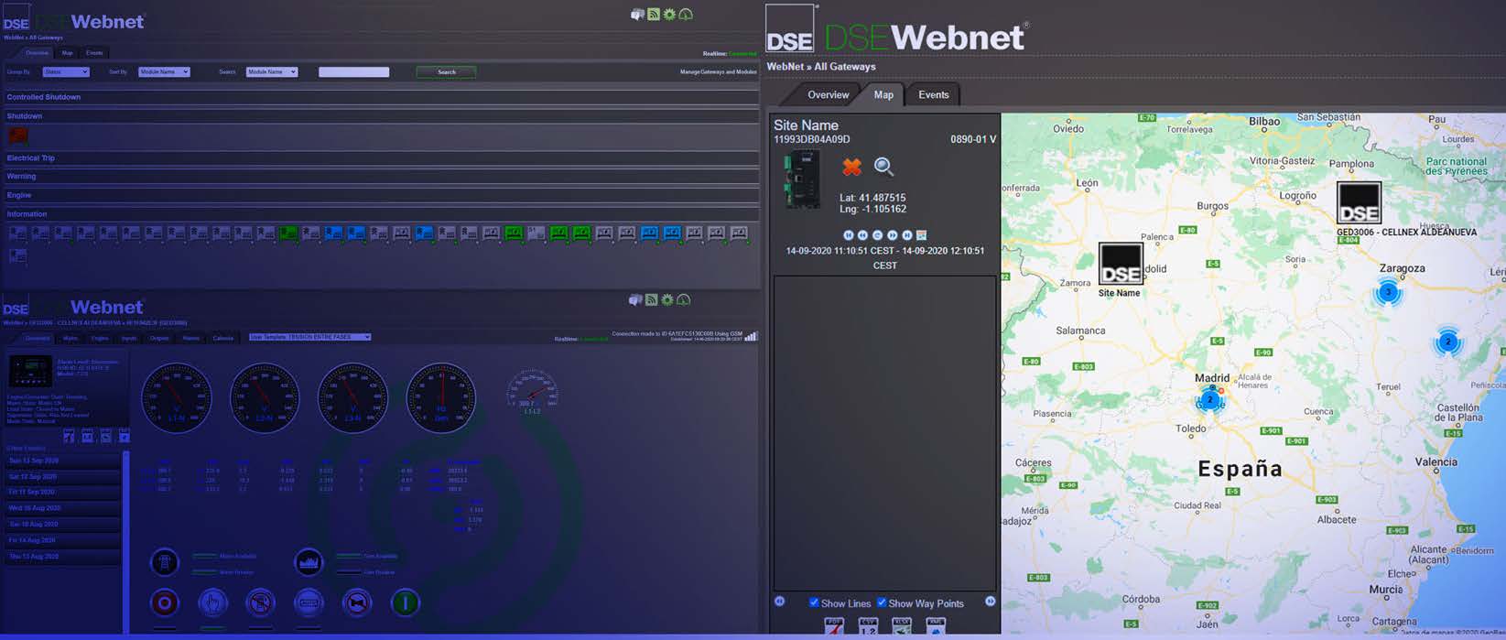This screenshot has width=1506, height=640.
Task: Export track as XLSX icon
Action: 902,627
